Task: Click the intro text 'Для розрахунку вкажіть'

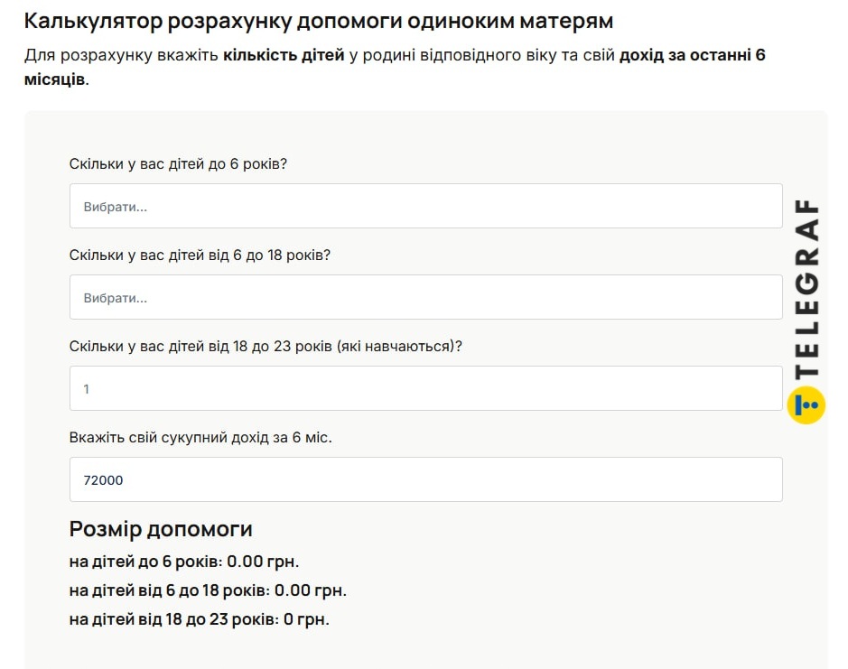Action: click(x=122, y=55)
